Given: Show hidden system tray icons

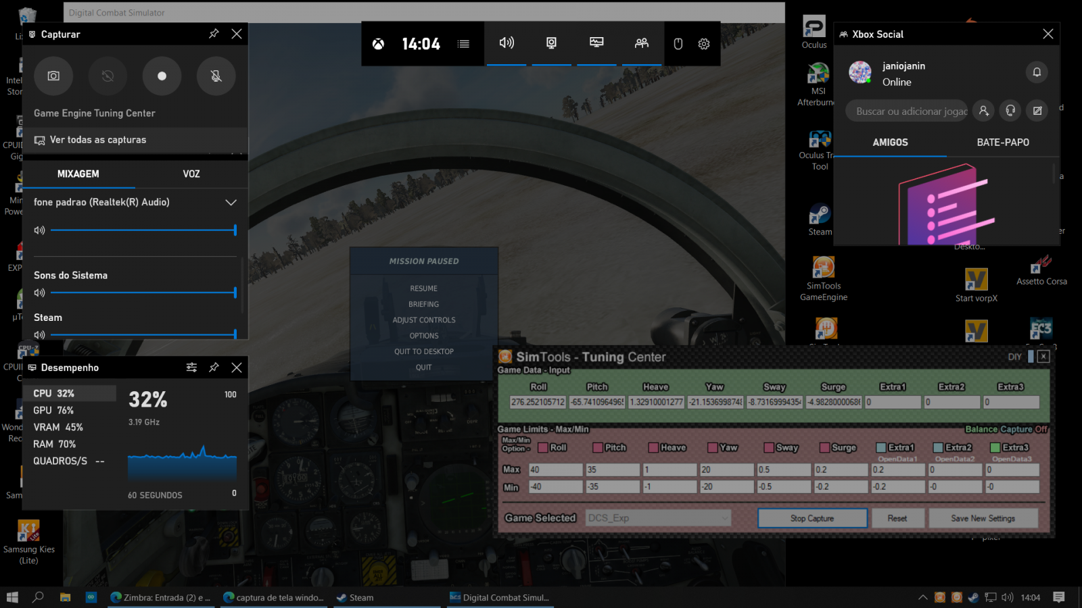Looking at the screenshot, I should point(922,597).
